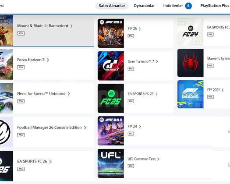
Task: Click the PS5 badge under F1 24
Action: [131, 134]
